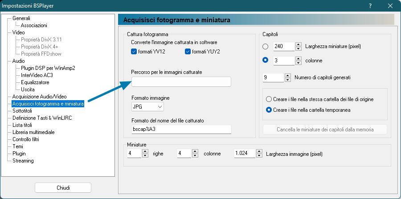Click the Miniature righe field

coord(134,154)
